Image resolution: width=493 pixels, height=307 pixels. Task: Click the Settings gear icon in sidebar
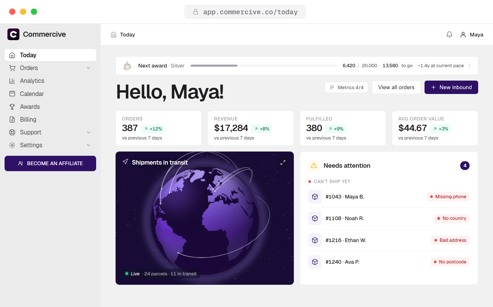tap(12, 145)
